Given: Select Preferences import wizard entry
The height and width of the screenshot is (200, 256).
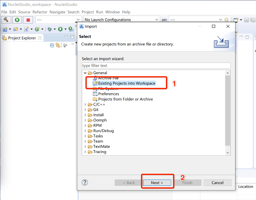Looking at the screenshot, I should pos(106,94).
